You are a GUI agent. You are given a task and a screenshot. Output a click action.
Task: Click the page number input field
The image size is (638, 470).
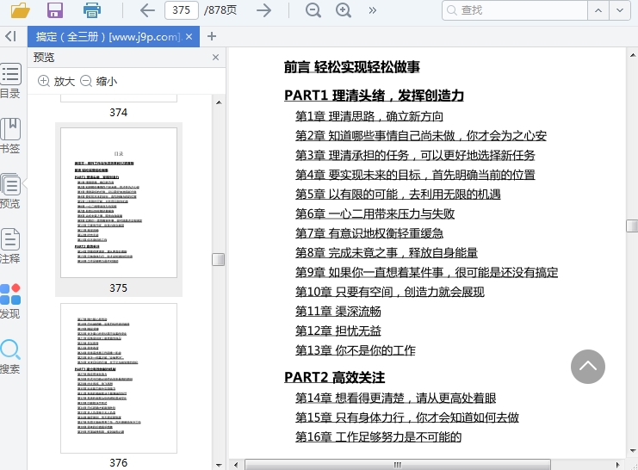[181, 10]
